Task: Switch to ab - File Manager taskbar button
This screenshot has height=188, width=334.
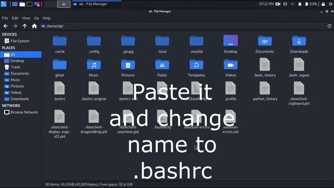Action: pos(97,4)
